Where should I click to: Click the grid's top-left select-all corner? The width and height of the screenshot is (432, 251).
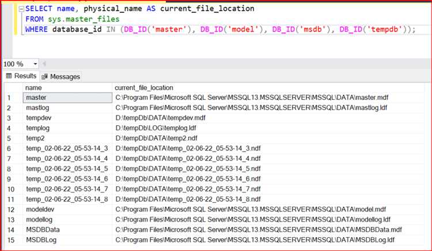[12, 87]
